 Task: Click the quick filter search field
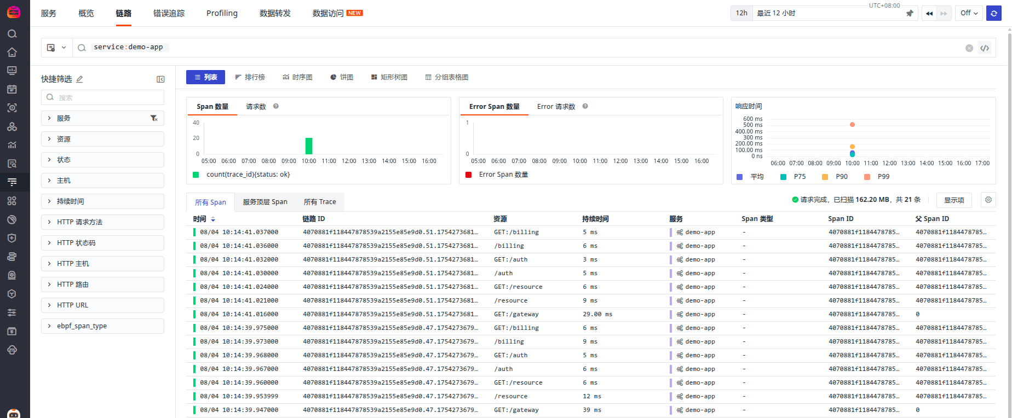tap(102, 97)
